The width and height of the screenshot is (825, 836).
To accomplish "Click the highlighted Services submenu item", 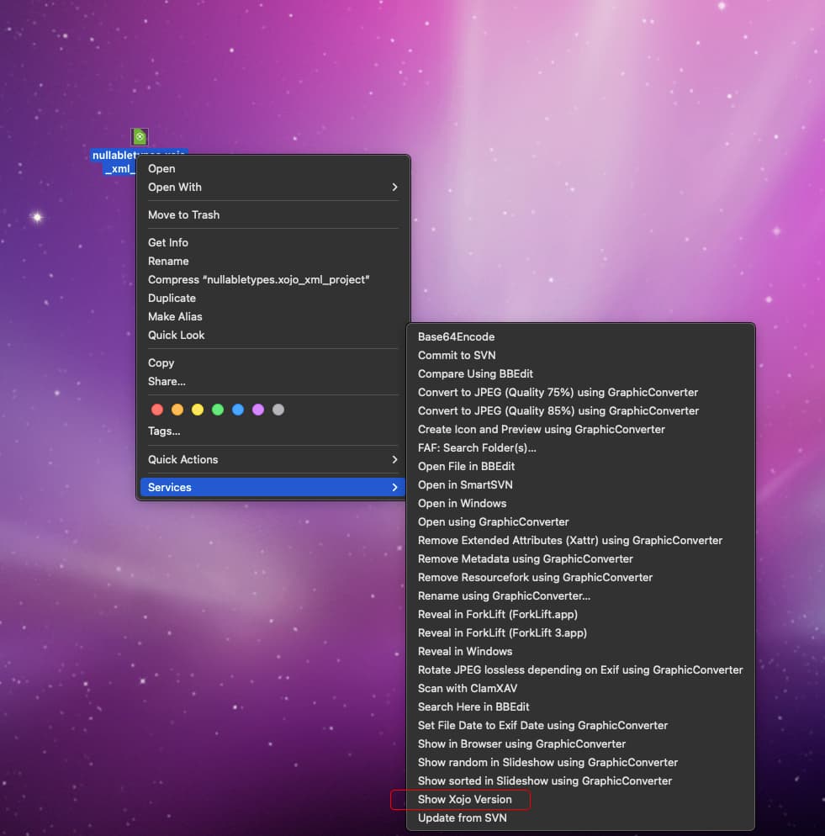I will coord(272,487).
